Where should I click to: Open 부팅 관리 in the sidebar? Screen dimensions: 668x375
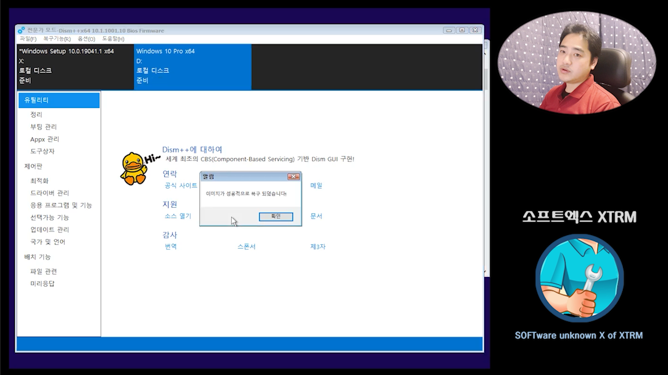[x=43, y=127]
